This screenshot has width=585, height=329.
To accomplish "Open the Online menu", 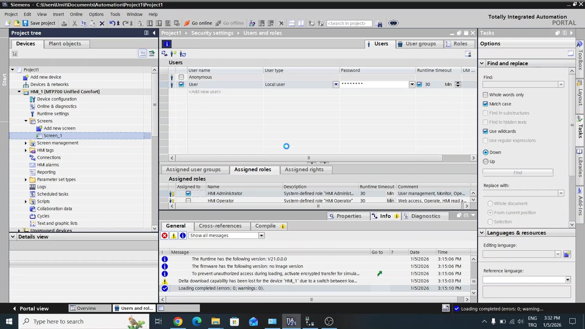I will click(x=76, y=14).
